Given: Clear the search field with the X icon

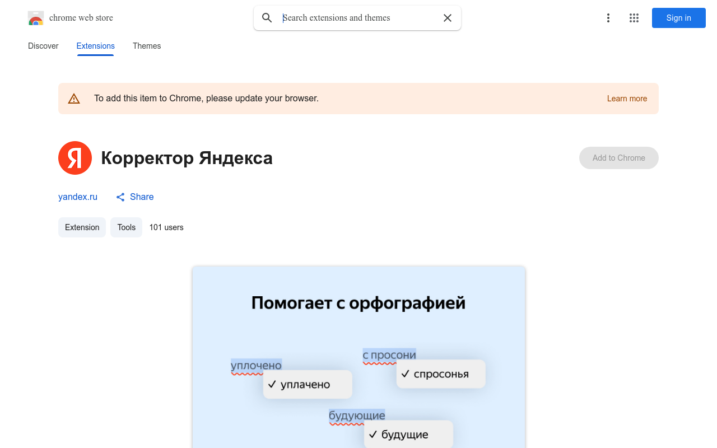Looking at the screenshot, I should (447, 18).
